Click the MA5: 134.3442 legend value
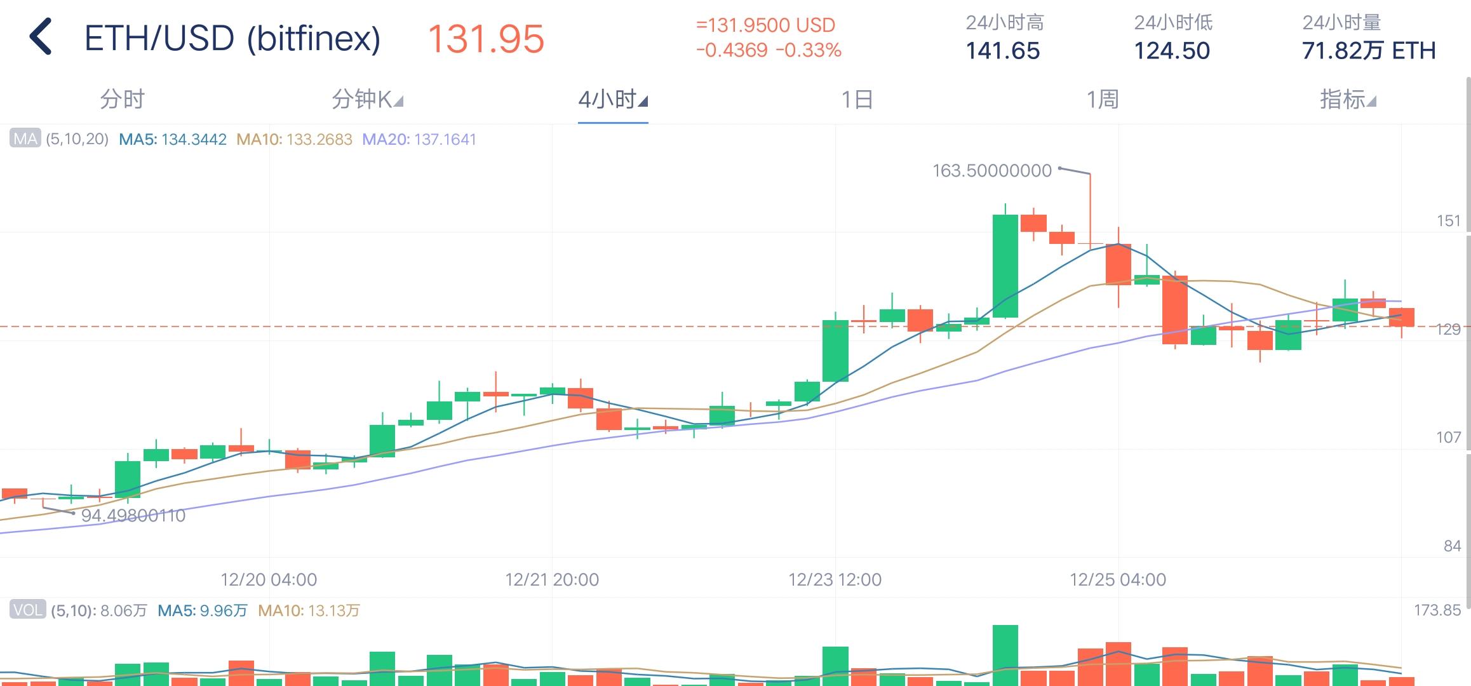Image resolution: width=1471 pixels, height=686 pixels. (x=173, y=139)
